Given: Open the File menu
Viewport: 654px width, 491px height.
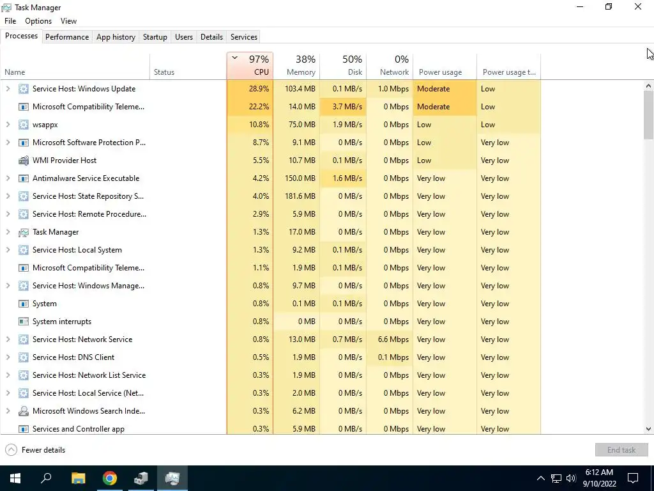Looking at the screenshot, I should click(10, 21).
